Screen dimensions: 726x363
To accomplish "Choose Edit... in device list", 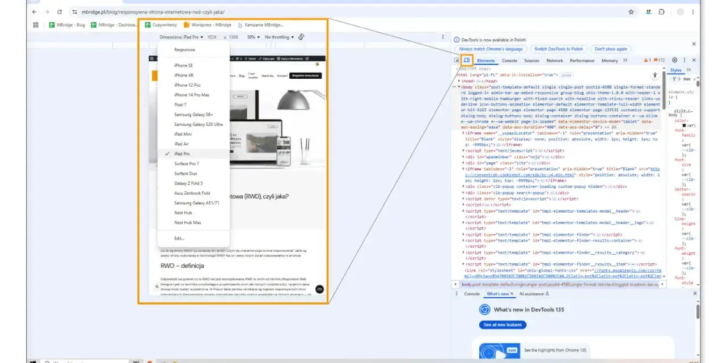I will point(193,238).
